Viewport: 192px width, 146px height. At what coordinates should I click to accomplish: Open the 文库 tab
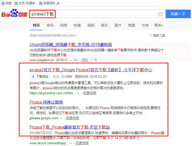point(145,25)
